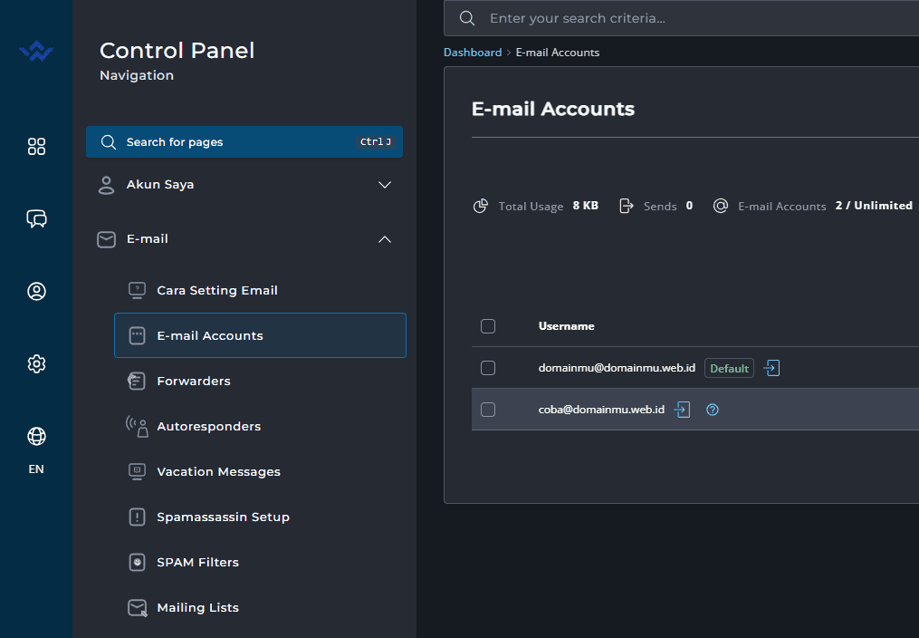Click the E-mail Accounts page heading
The height and width of the screenshot is (638, 919).
(552, 109)
